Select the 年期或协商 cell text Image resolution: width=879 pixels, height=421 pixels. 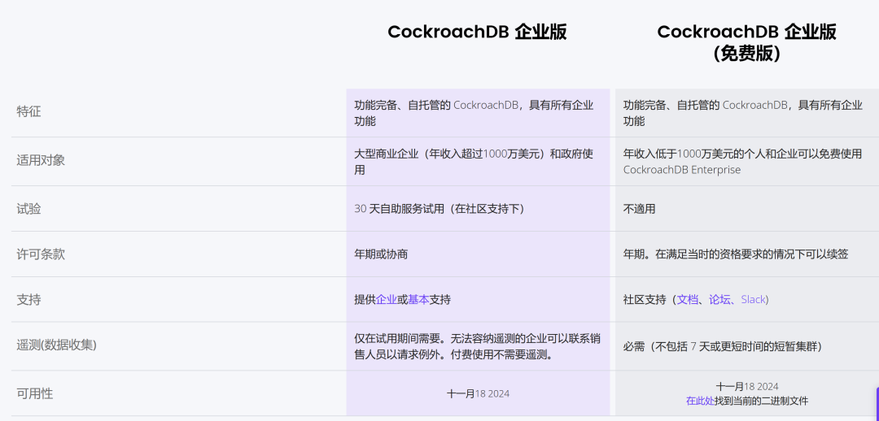[381, 254]
